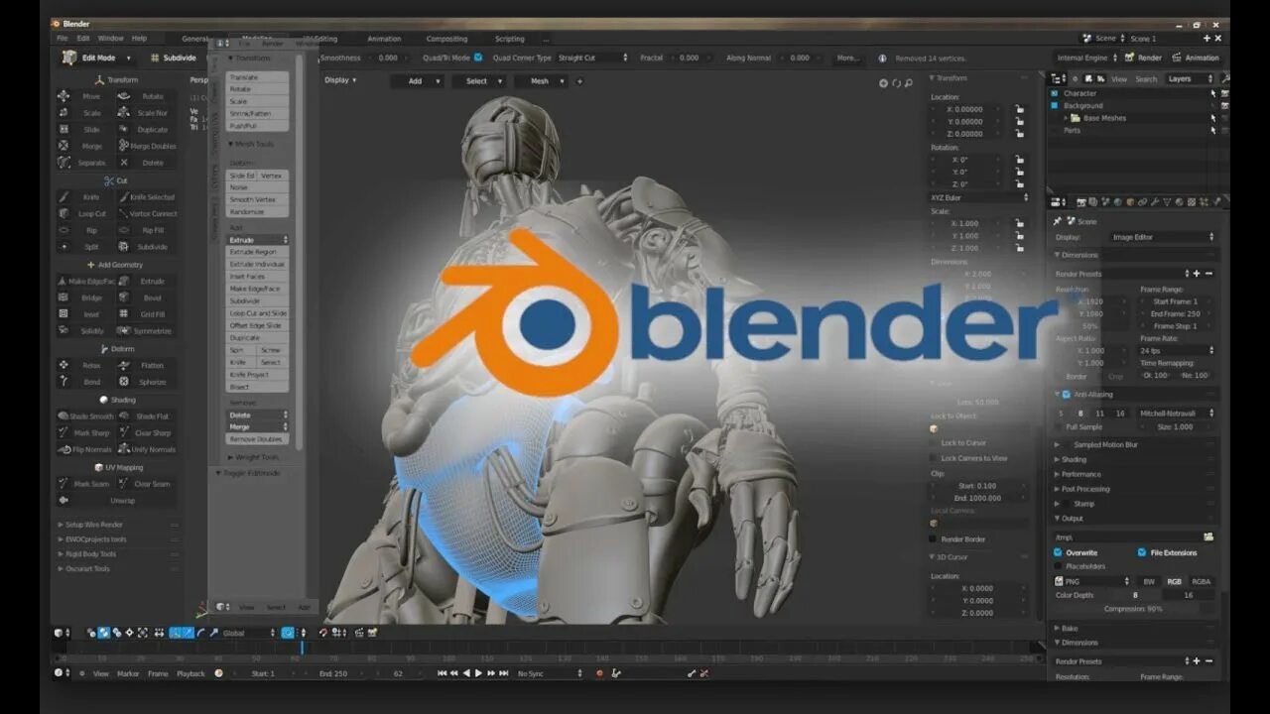Click the Relax tool under Deform
The height and width of the screenshot is (714, 1270).
coord(85,365)
